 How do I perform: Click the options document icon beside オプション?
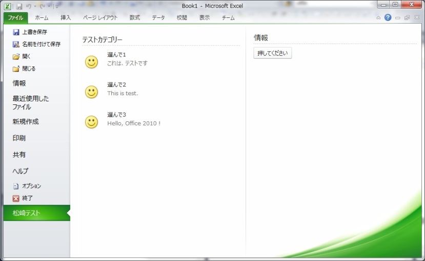(x=16, y=186)
